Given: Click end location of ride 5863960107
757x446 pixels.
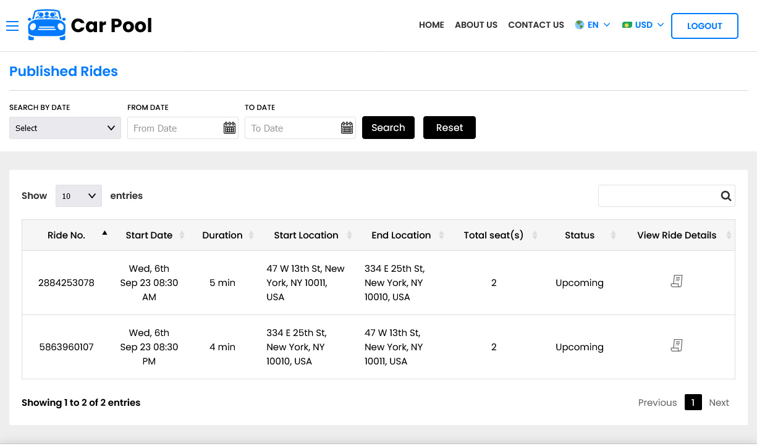Looking at the screenshot, I should [x=394, y=347].
